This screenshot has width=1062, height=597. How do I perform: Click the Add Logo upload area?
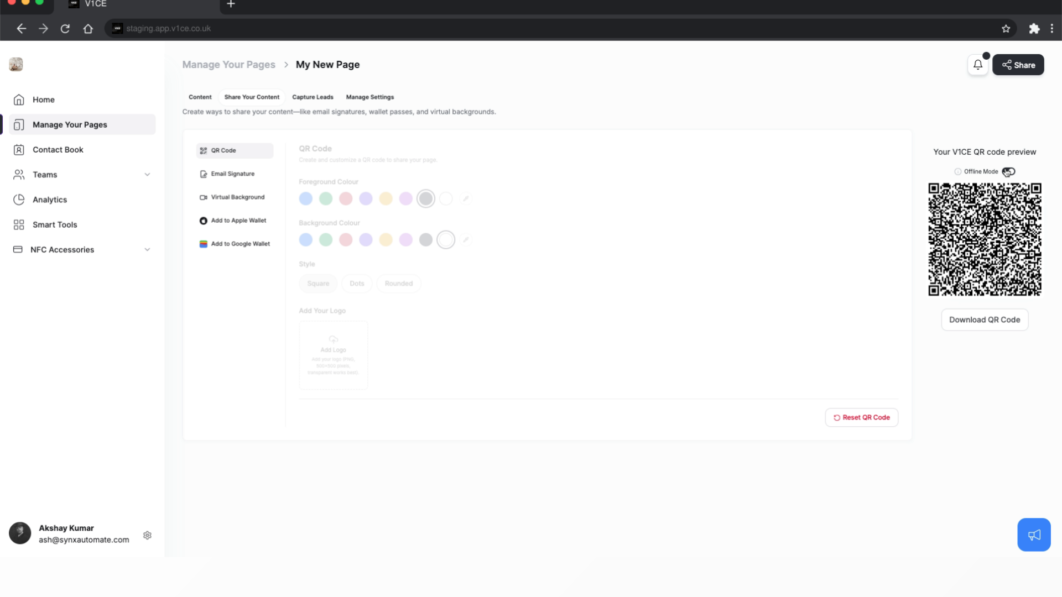(x=334, y=355)
